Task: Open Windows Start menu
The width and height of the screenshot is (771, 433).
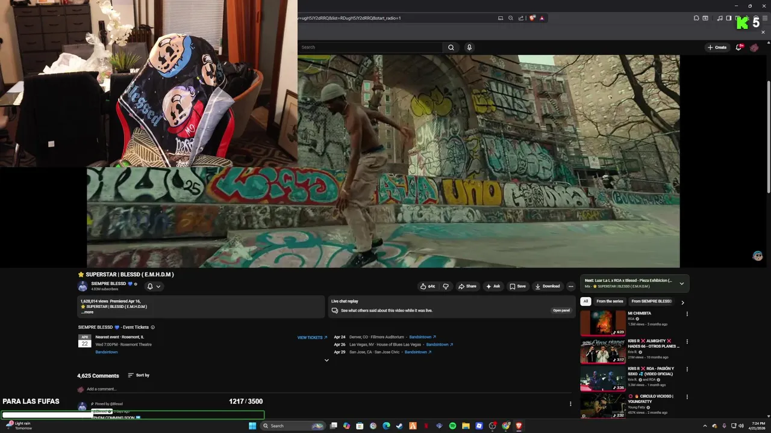Action: point(252,426)
